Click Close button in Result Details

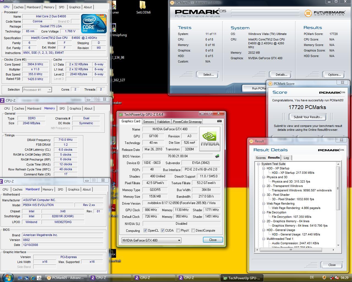coord(332,265)
